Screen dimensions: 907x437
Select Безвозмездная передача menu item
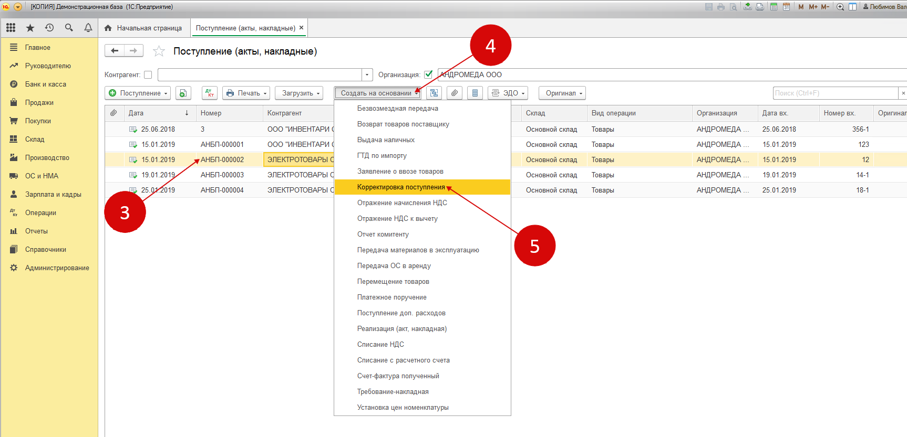pos(422,109)
